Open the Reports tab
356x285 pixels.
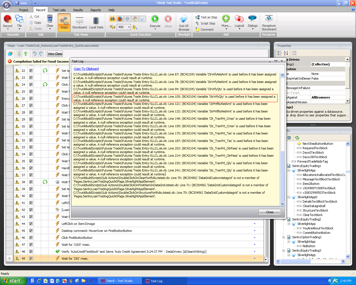point(95,10)
